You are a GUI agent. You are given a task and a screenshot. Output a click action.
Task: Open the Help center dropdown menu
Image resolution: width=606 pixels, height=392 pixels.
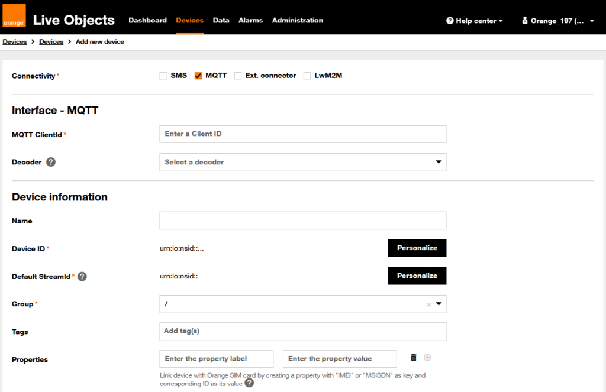click(475, 21)
